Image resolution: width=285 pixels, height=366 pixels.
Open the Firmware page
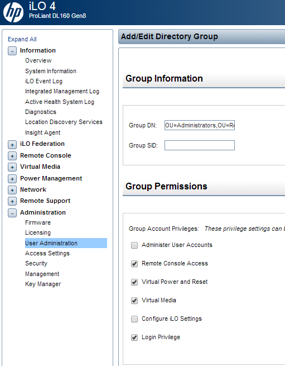tap(38, 222)
